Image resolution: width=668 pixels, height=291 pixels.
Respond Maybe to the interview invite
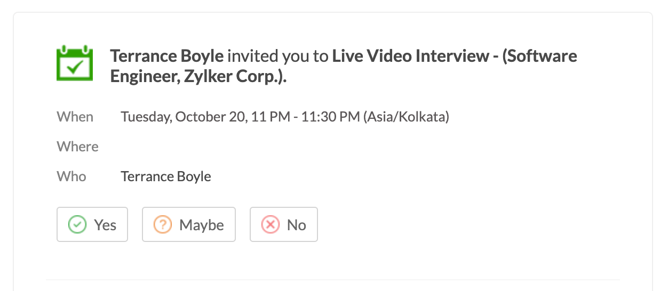188,225
